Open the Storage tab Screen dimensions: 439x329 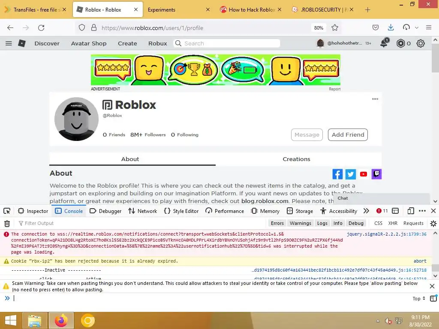coord(300,211)
